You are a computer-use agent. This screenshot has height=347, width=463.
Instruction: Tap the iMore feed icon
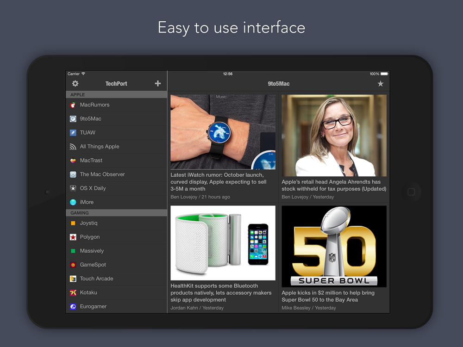tap(73, 202)
